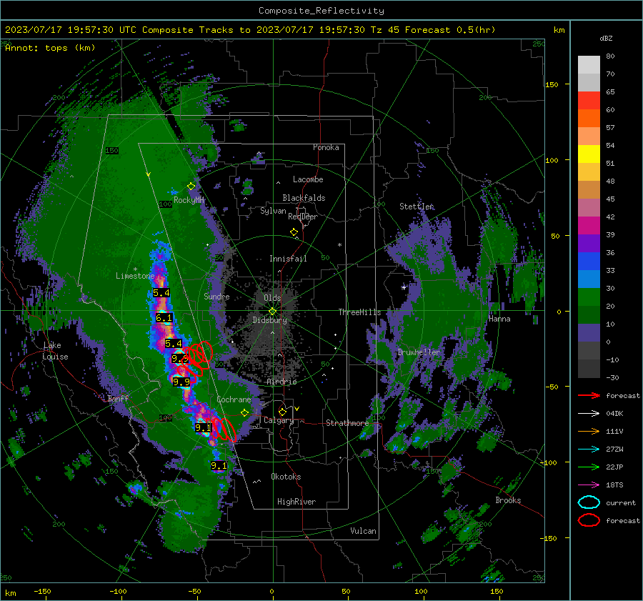Click the Hanna town label
643x601 pixels.
click(x=499, y=319)
